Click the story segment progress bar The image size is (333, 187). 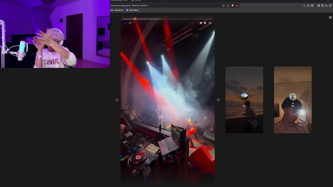(x=168, y=19)
